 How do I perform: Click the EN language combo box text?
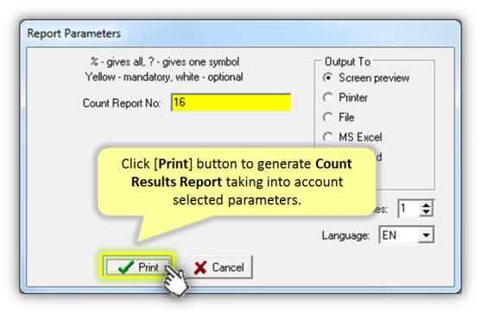point(399,235)
